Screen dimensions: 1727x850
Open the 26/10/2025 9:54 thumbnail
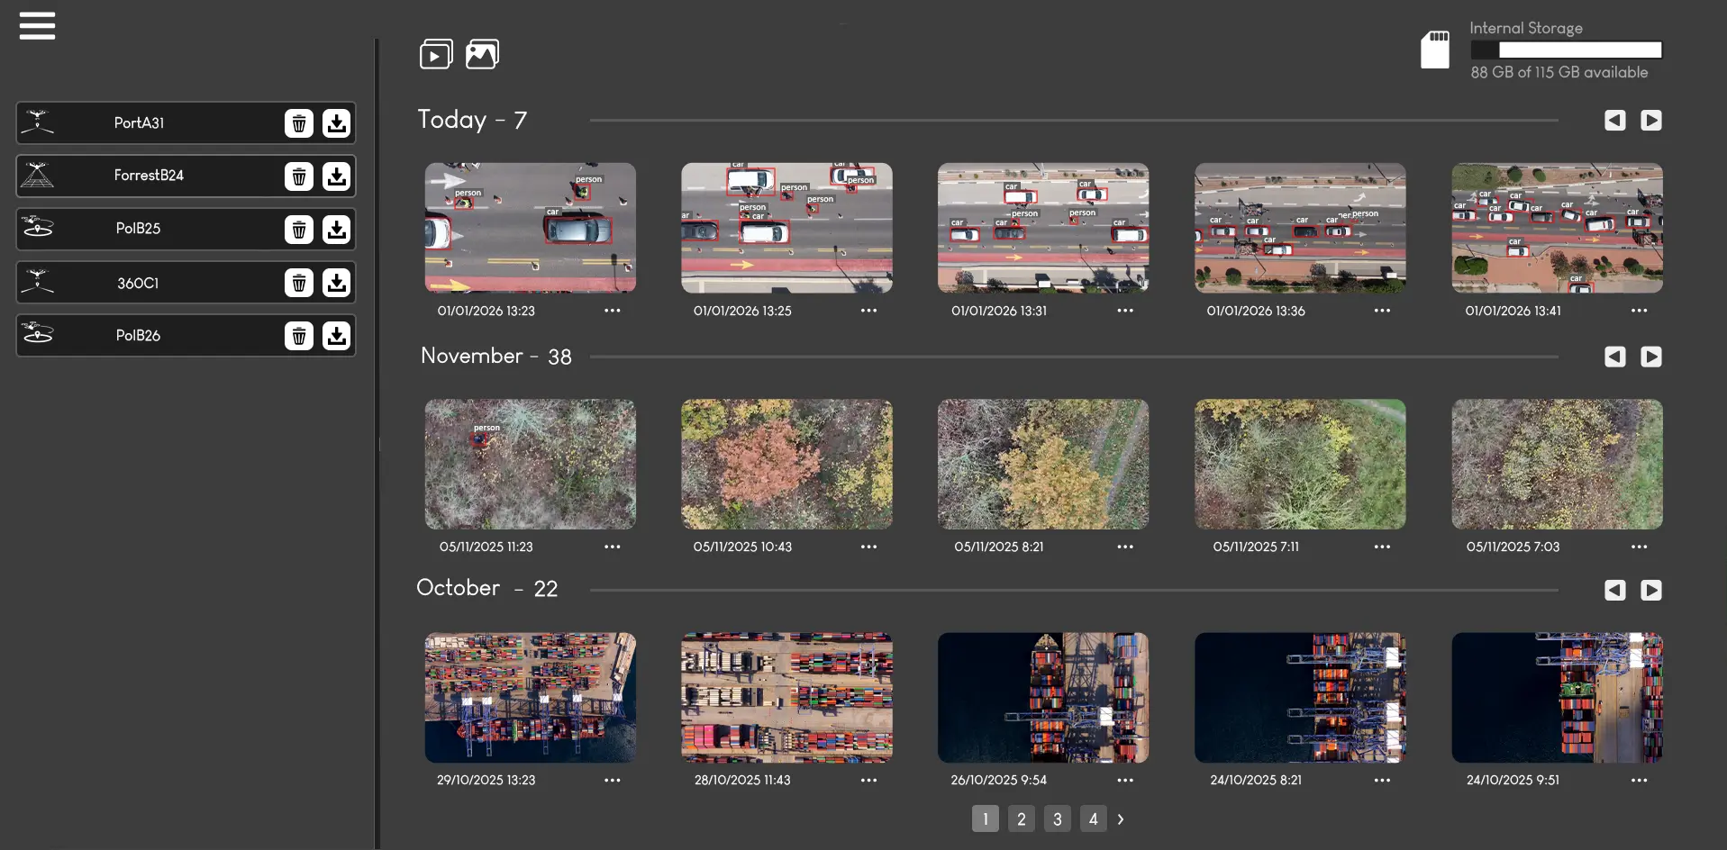(1042, 697)
